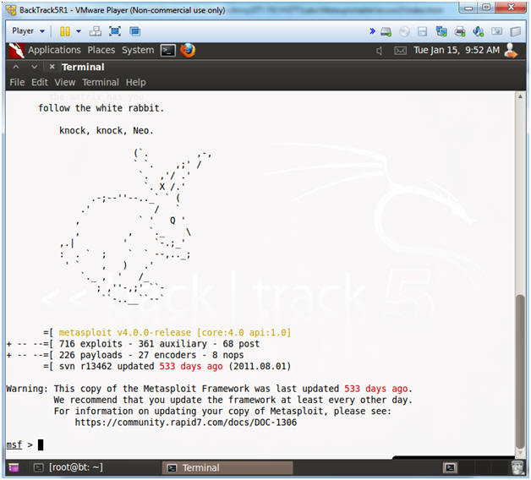This screenshot has height=480, width=531.
Task: Click the floppy drive device icon
Action: [422, 32]
